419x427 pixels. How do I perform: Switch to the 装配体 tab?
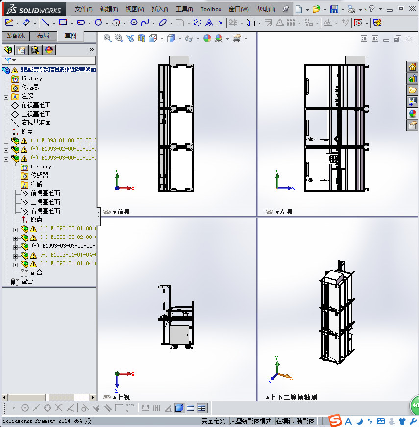(16, 36)
